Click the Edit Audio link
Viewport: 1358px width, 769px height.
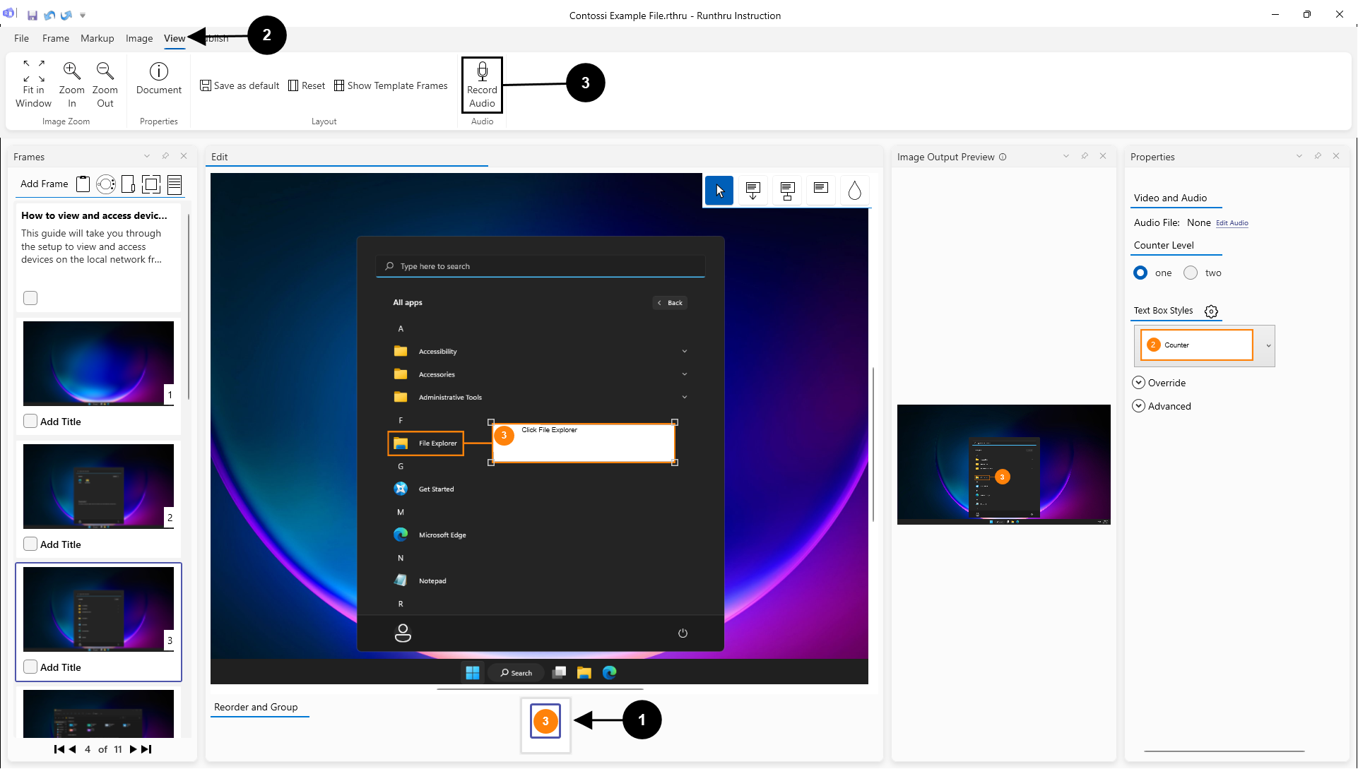tap(1232, 223)
